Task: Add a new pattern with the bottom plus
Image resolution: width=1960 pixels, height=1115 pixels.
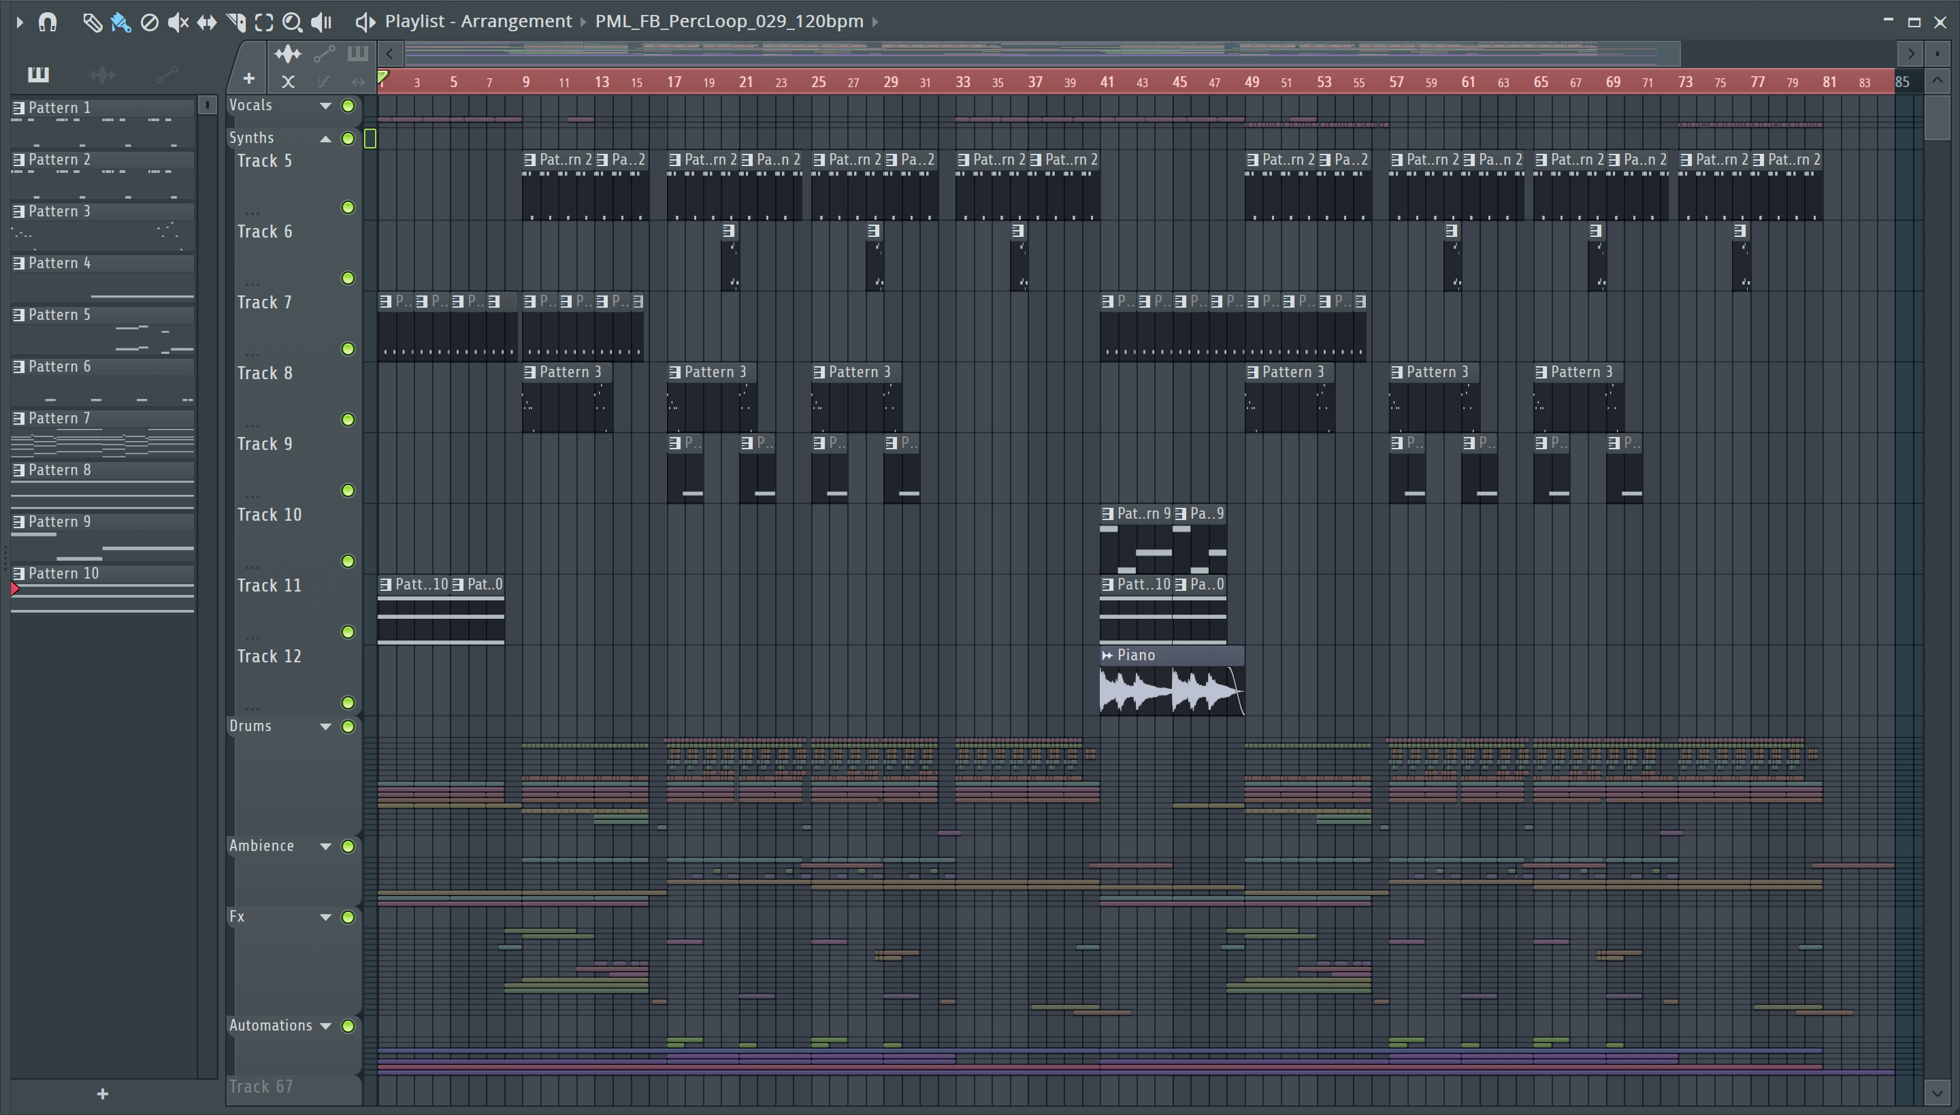Action: [103, 1095]
